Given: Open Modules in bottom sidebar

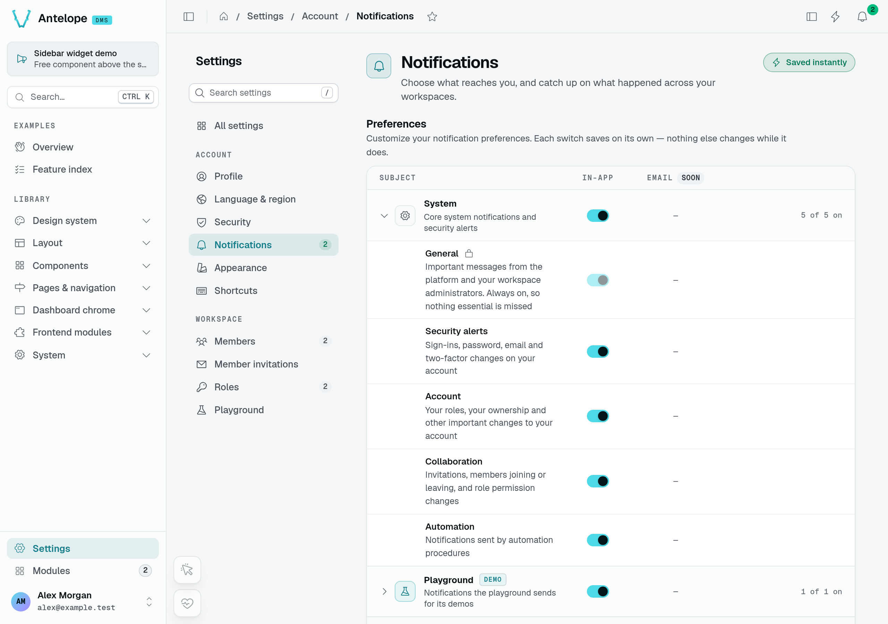Looking at the screenshot, I should (x=83, y=571).
